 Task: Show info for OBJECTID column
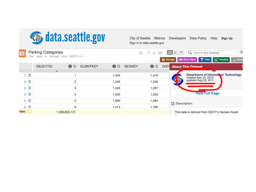click(x=70, y=66)
